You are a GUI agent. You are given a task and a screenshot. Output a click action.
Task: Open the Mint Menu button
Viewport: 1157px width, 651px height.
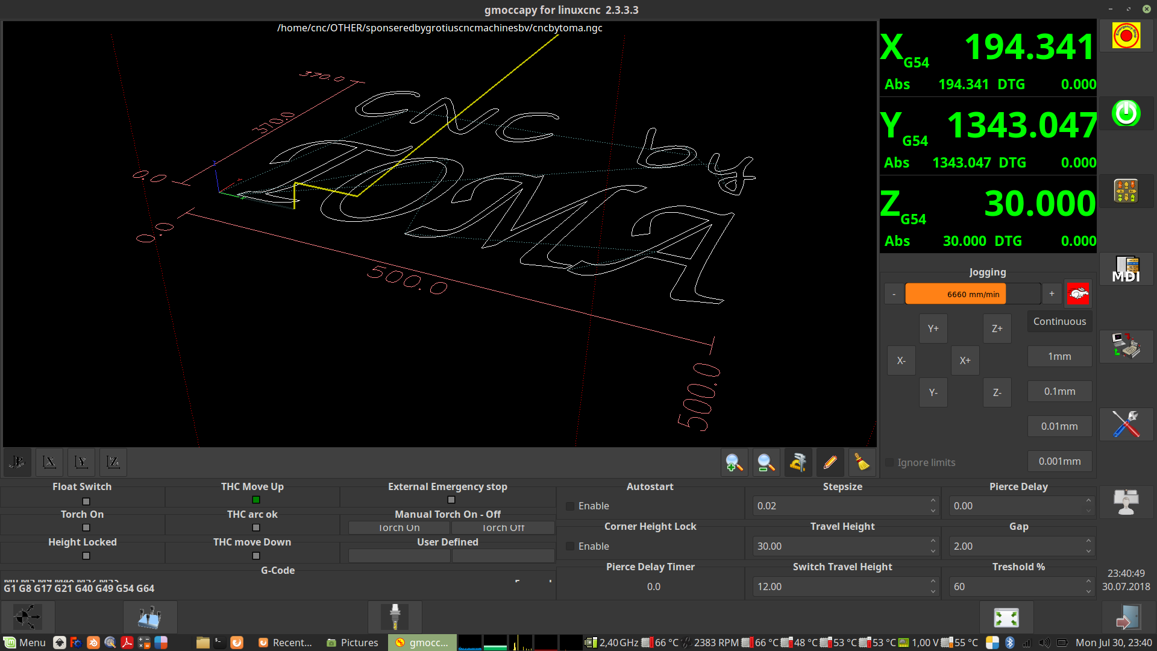(x=25, y=643)
